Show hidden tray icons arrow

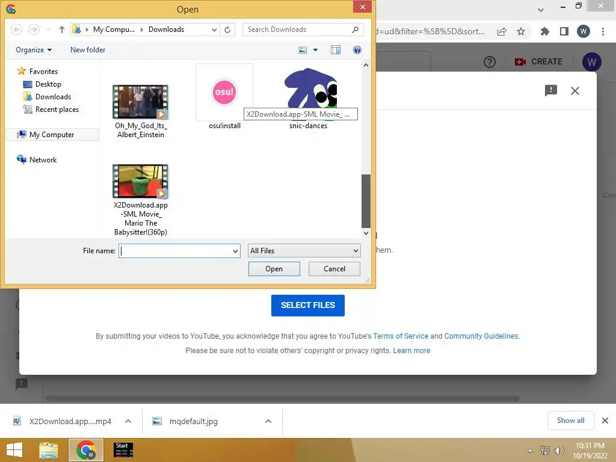tap(530, 451)
